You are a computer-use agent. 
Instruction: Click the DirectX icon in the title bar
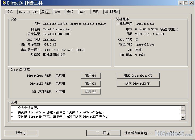pyautogui.click(x=3, y=3)
